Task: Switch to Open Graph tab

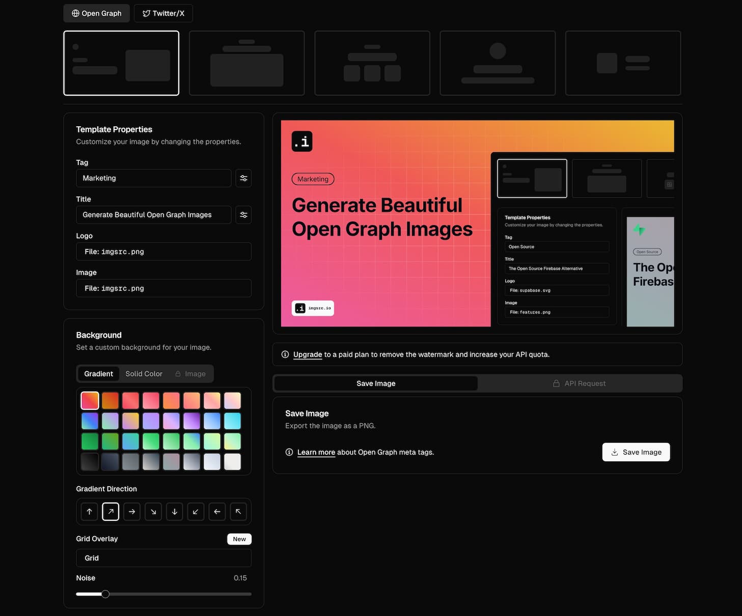Action: click(97, 13)
